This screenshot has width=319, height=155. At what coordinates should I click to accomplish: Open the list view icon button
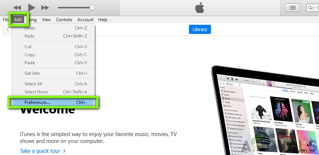click(292, 8)
